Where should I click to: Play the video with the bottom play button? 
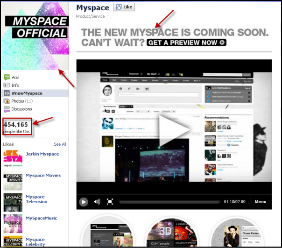click(84, 202)
